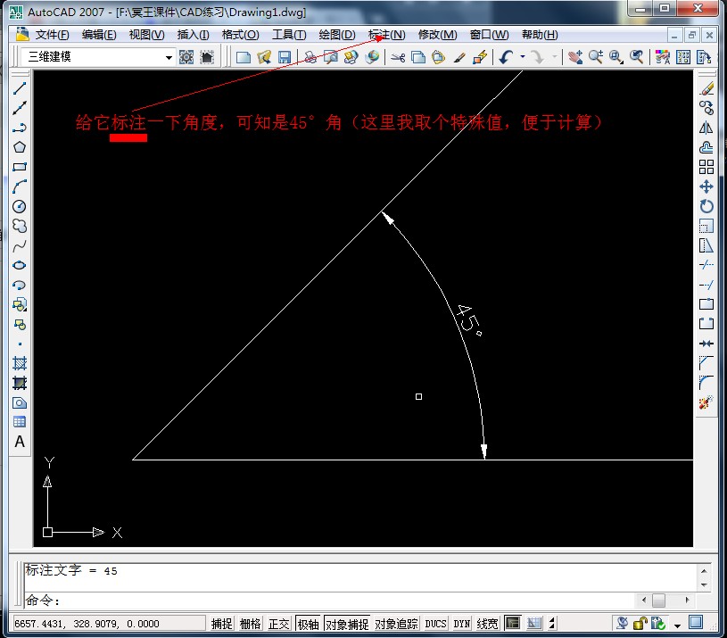Toggle 极轴 polar tracking
This screenshot has height=638, width=727.
tap(308, 624)
